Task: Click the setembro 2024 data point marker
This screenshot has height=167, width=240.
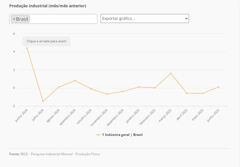Action: (x=75, y=81)
